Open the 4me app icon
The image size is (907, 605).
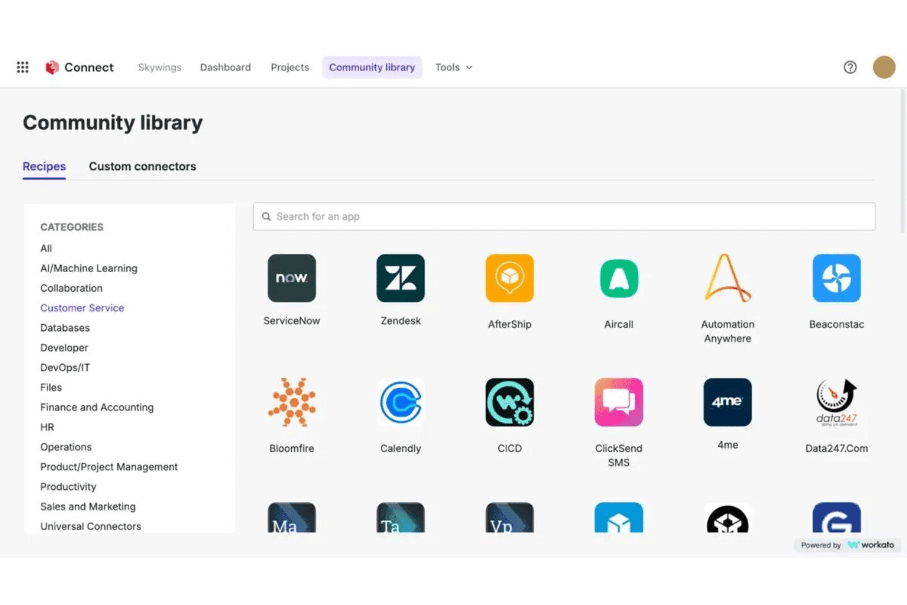727,402
